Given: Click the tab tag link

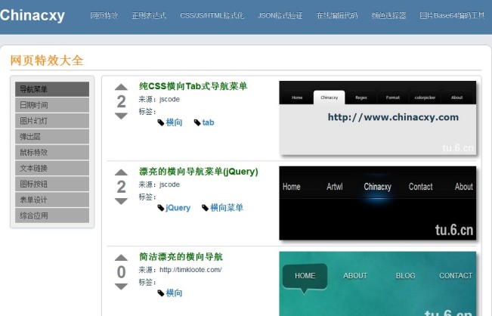Looking at the screenshot, I should pos(208,122).
